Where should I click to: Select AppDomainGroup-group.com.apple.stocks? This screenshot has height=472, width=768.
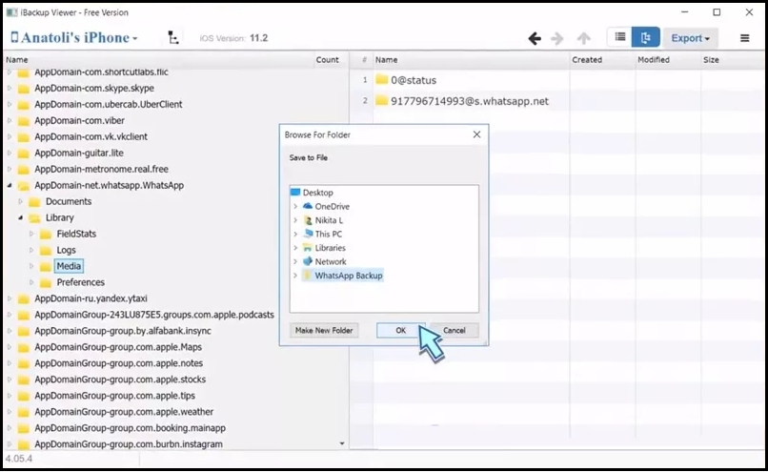point(120,380)
